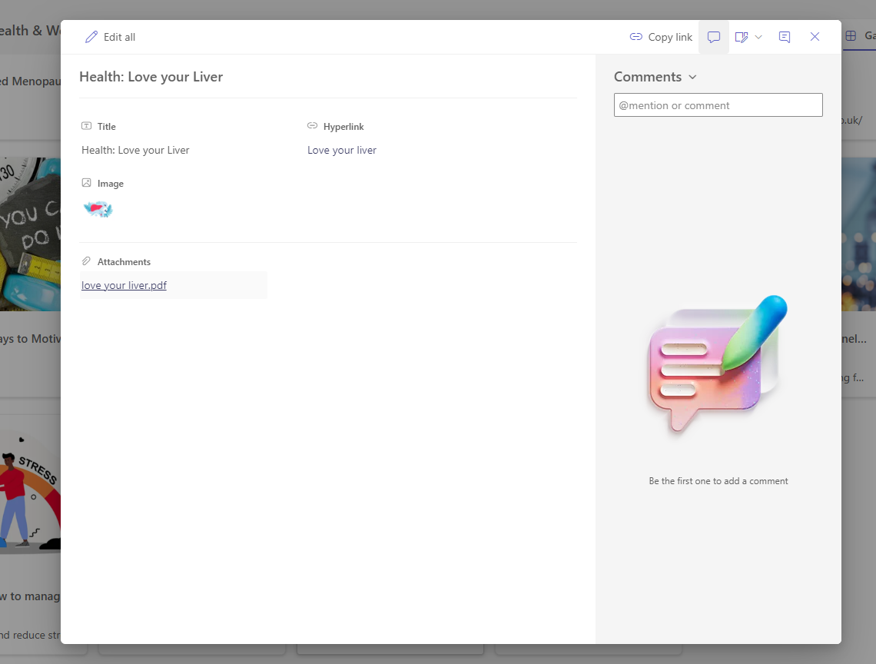This screenshot has width=876, height=664.
Task: Select the Gallery view tab in background
Action: [x=860, y=36]
